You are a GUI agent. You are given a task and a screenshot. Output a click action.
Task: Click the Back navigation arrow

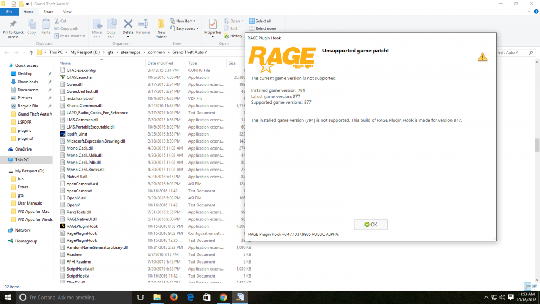point(6,53)
